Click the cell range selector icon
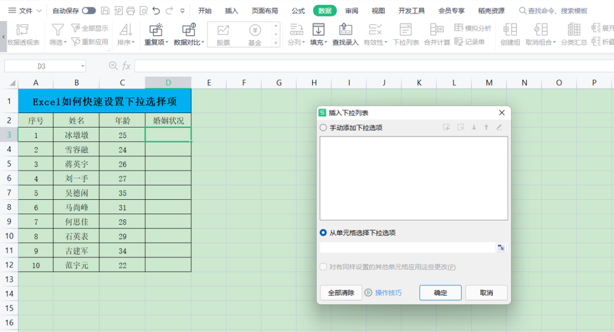The image size is (614, 332). pyautogui.click(x=501, y=247)
